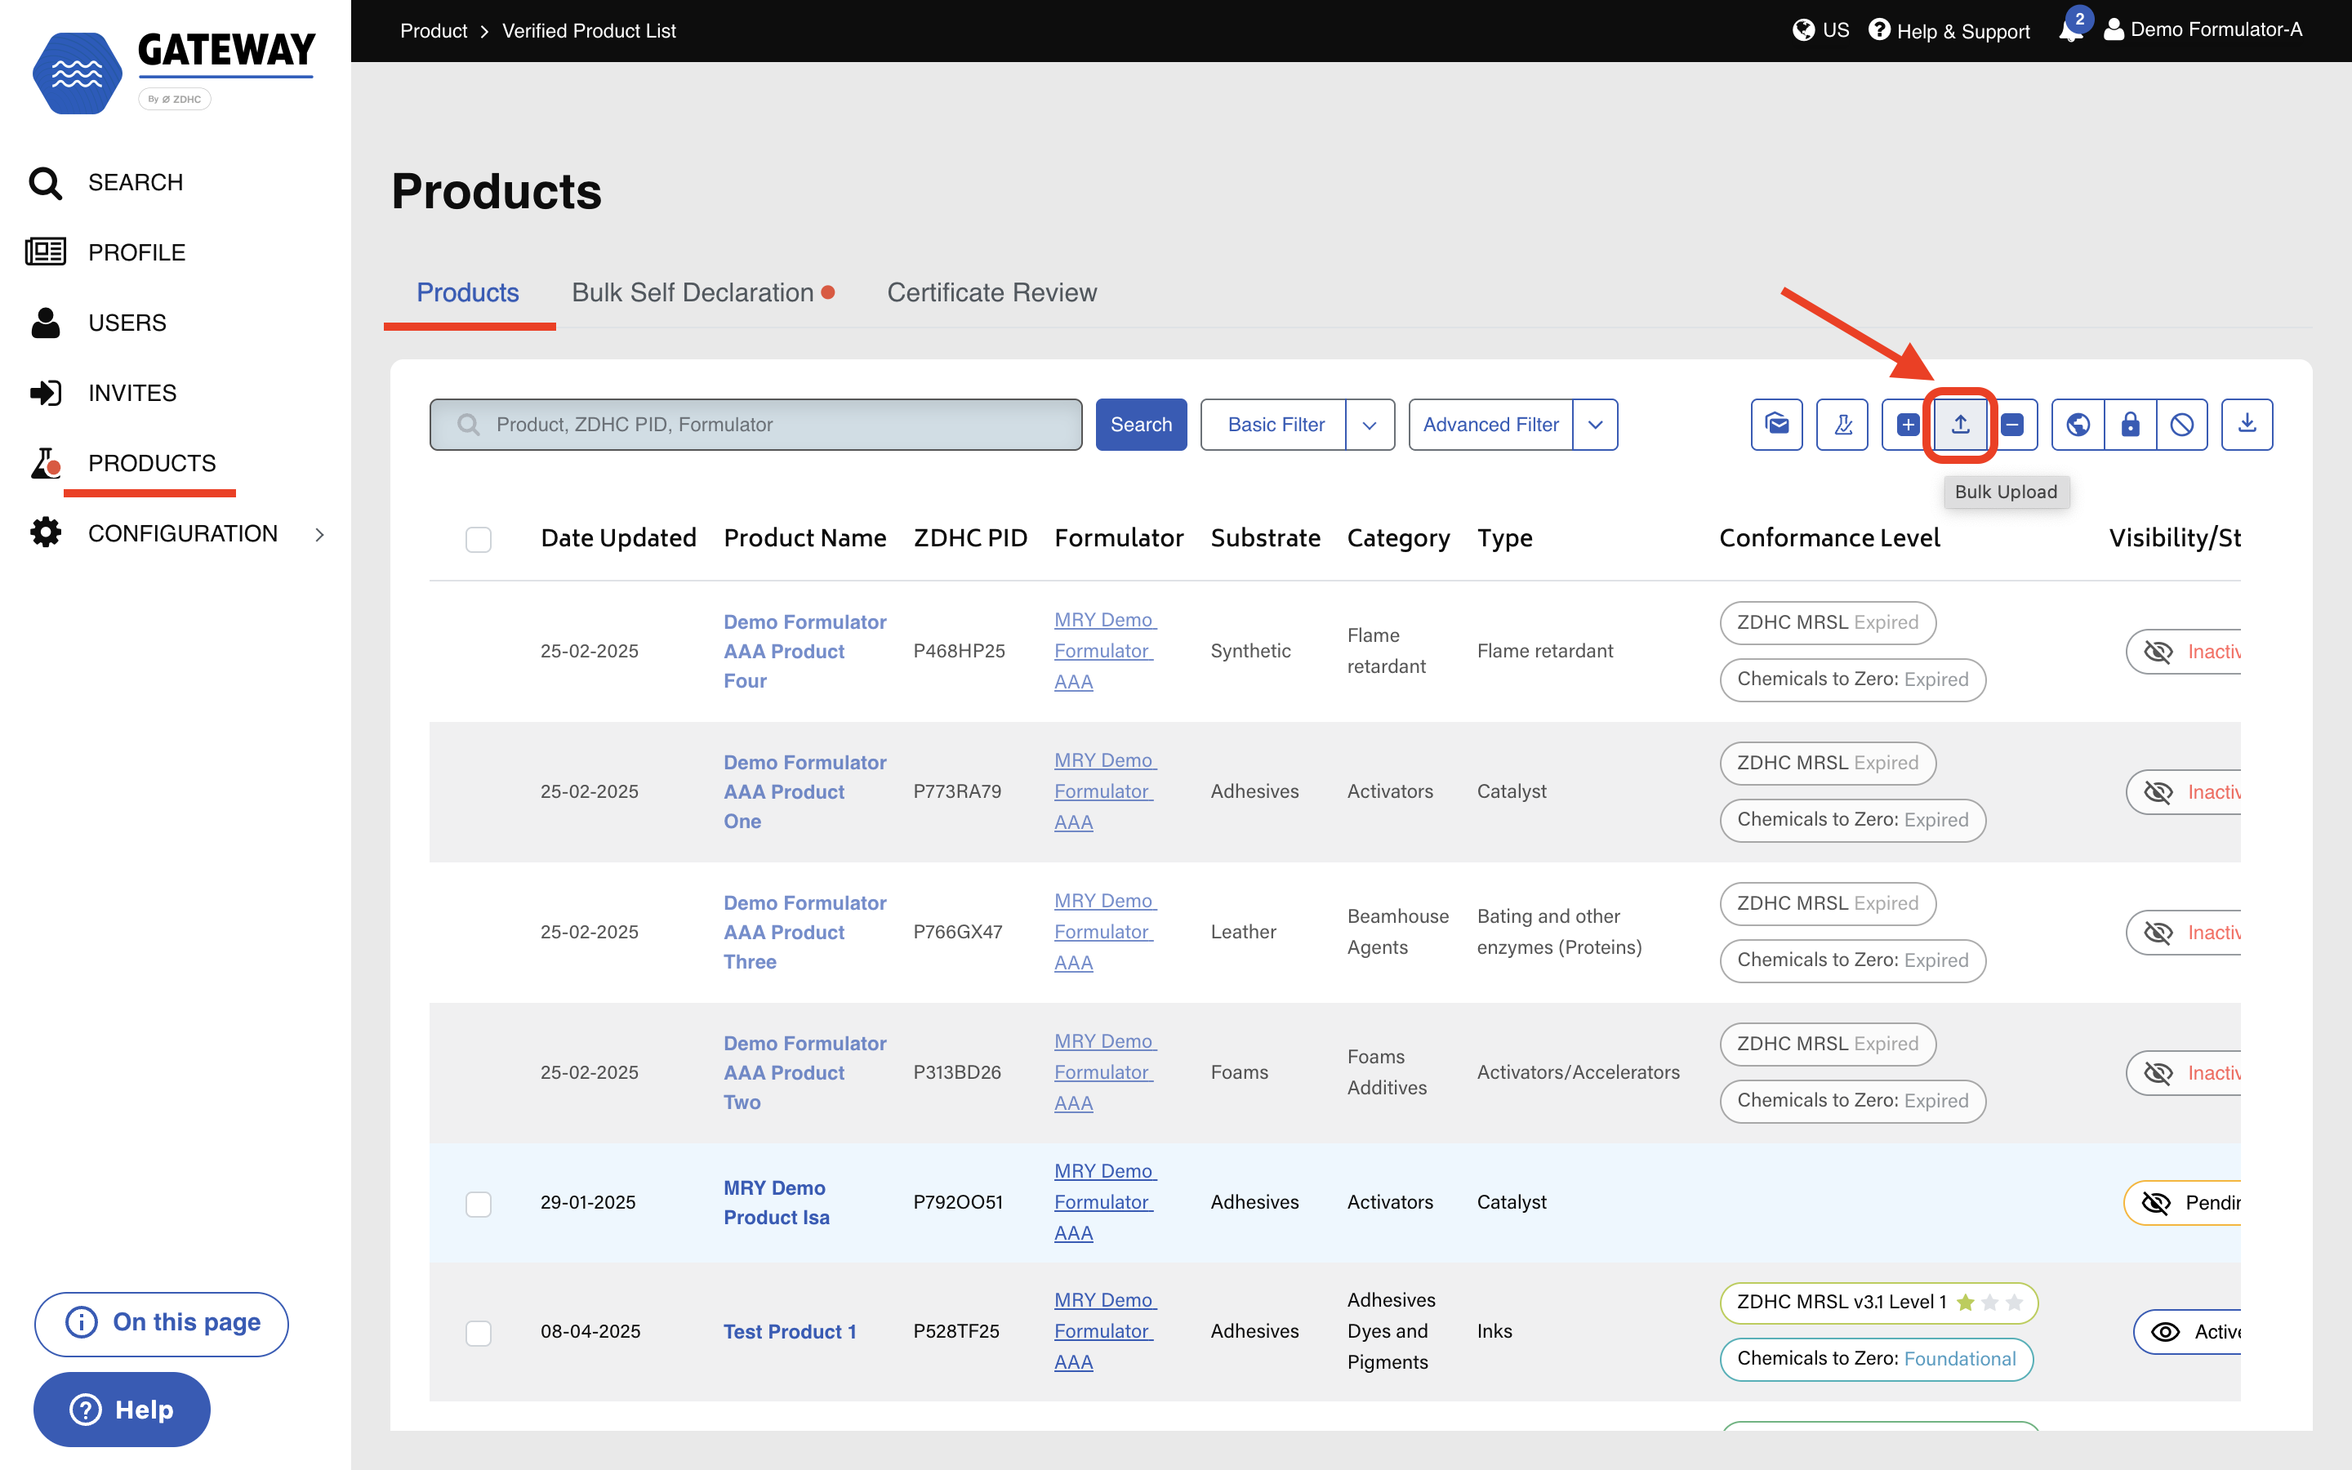Open formulator link in P468HP25 row
2352x1470 pixels.
(x=1105, y=652)
